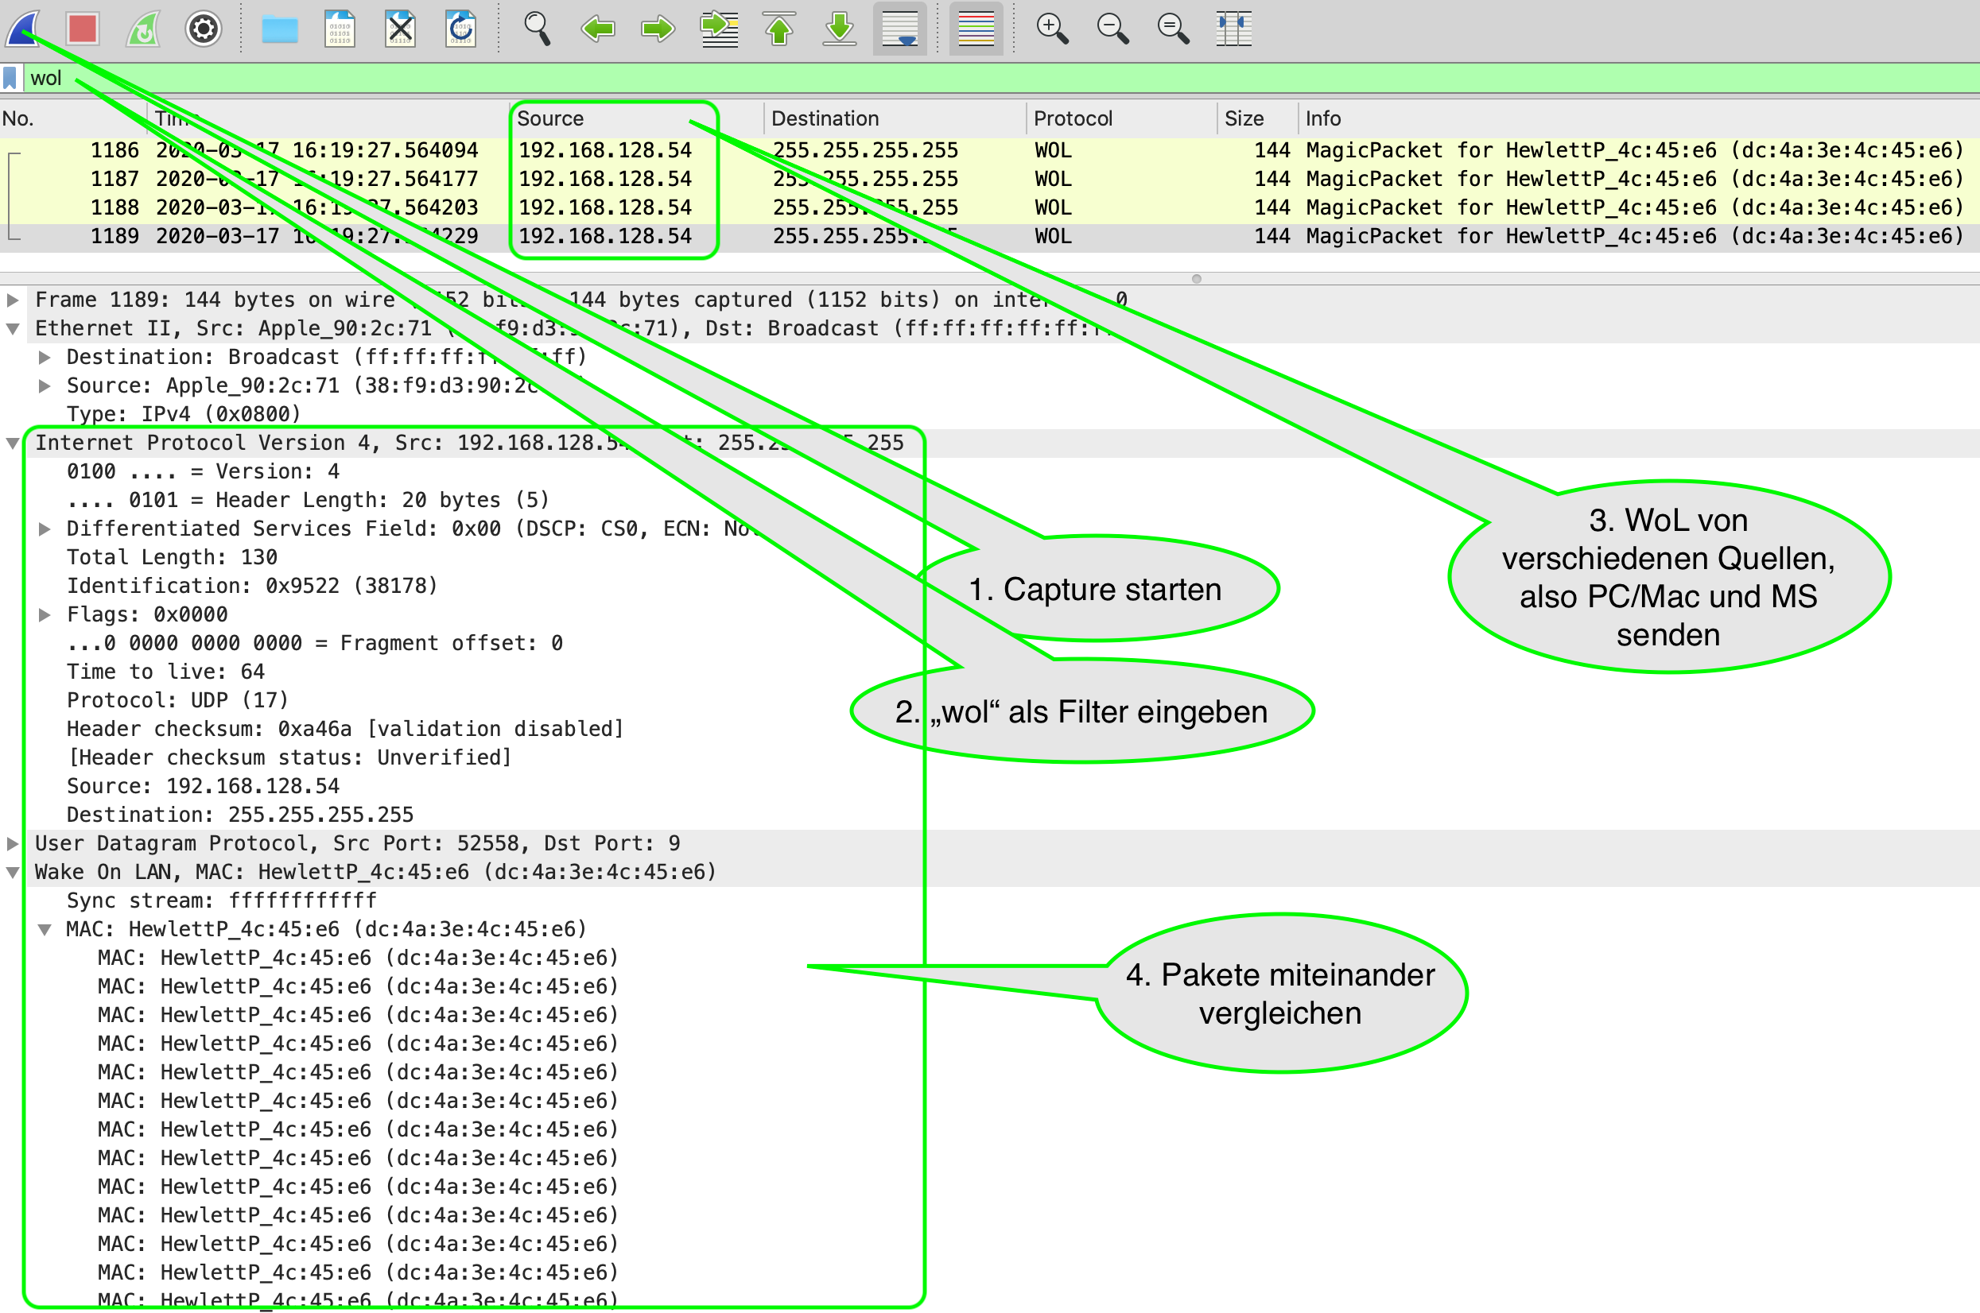Open capture options gear icon
The width and height of the screenshot is (1980, 1313).
coord(203,29)
